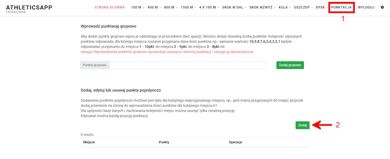The image size is (390, 159).
Task: Go to Strona Główna
Action: click(110, 7)
